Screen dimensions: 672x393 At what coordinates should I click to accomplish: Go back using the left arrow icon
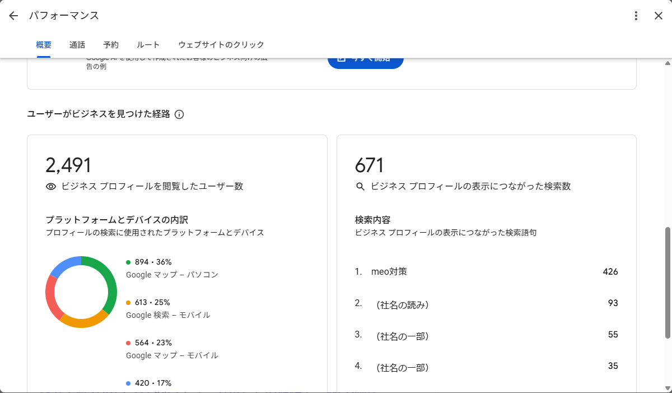click(13, 16)
